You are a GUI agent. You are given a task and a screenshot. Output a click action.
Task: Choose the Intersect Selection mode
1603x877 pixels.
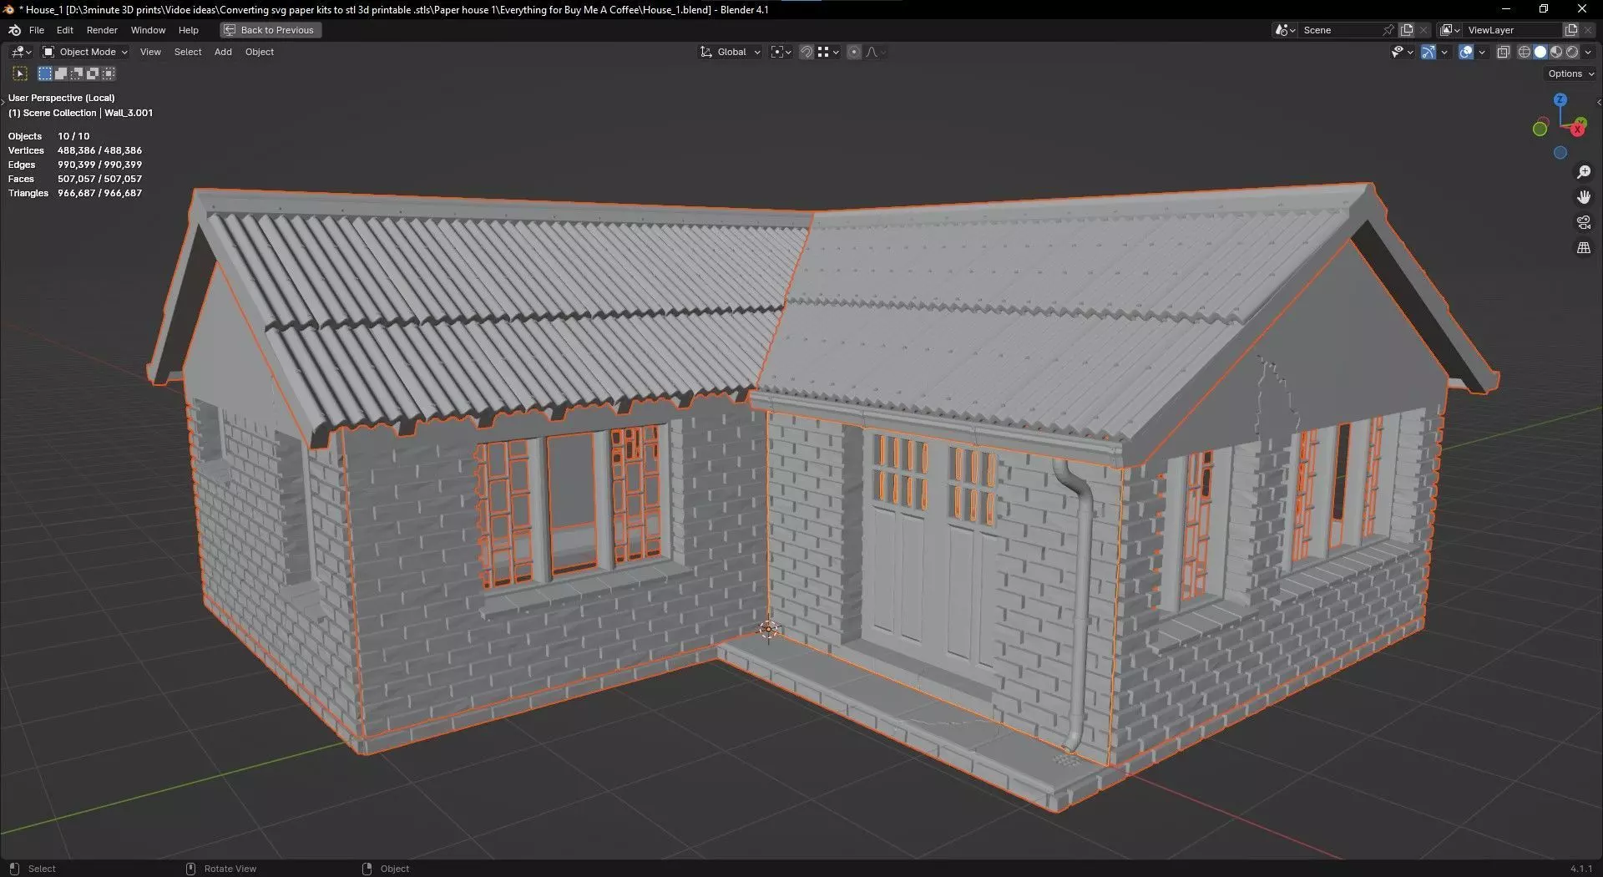(x=109, y=74)
